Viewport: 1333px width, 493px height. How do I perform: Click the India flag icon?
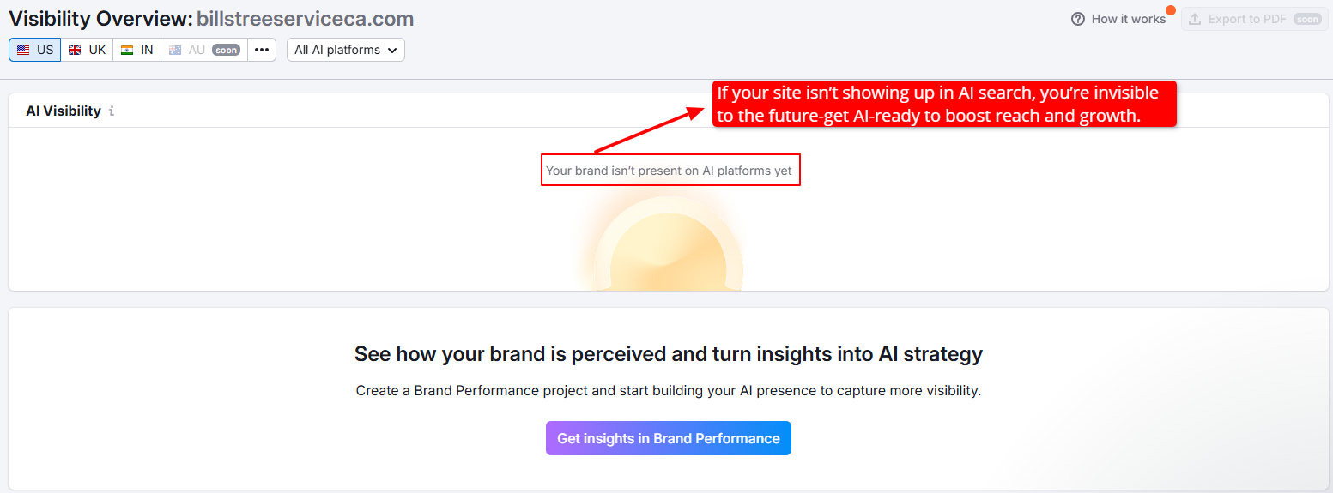[x=127, y=50]
